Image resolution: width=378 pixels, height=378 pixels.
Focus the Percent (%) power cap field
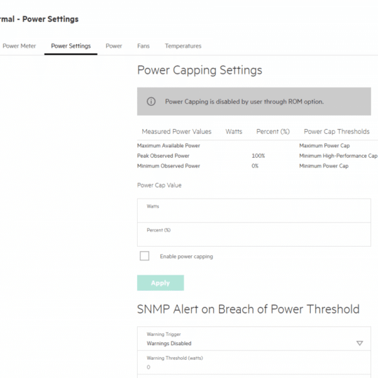point(254,235)
